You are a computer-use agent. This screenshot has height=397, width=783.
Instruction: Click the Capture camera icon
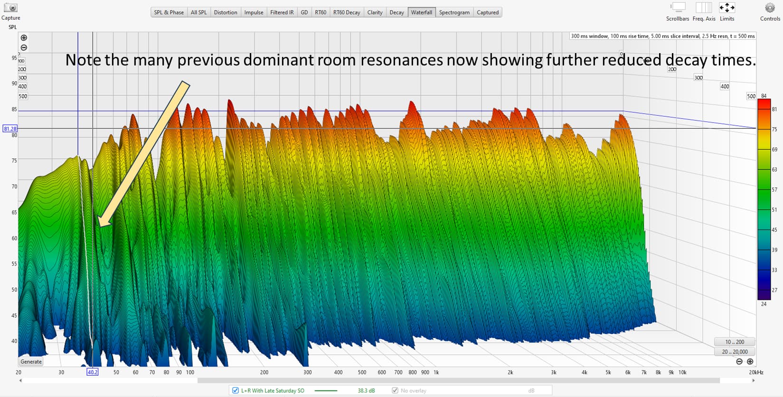[x=10, y=8]
